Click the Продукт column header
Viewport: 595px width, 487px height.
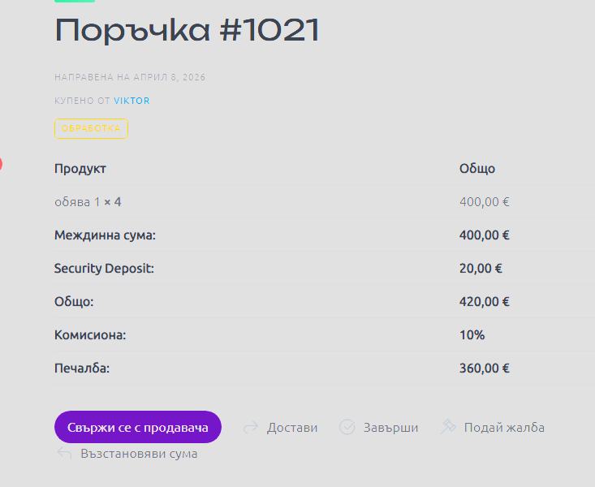[80, 169]
